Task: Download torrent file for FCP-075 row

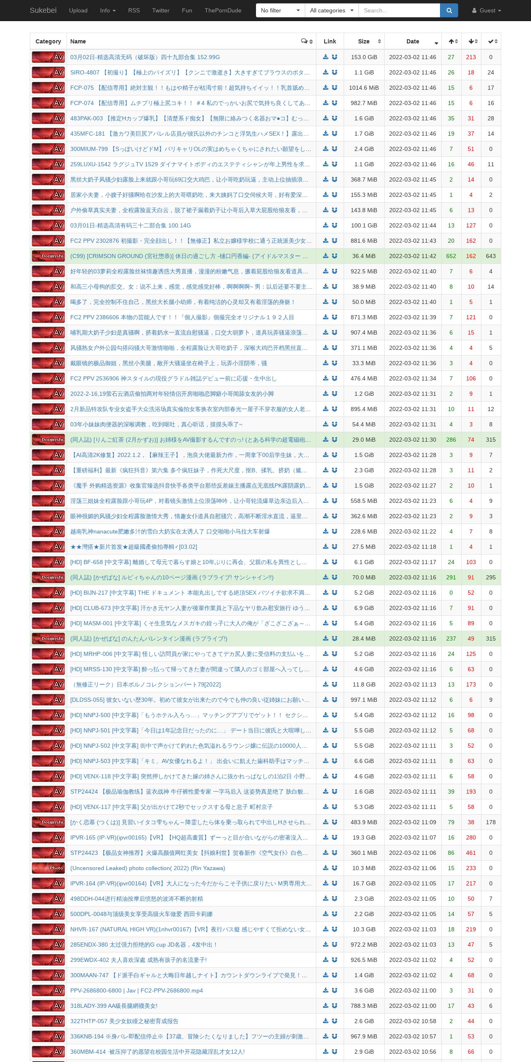Action: tap(325, 88)
